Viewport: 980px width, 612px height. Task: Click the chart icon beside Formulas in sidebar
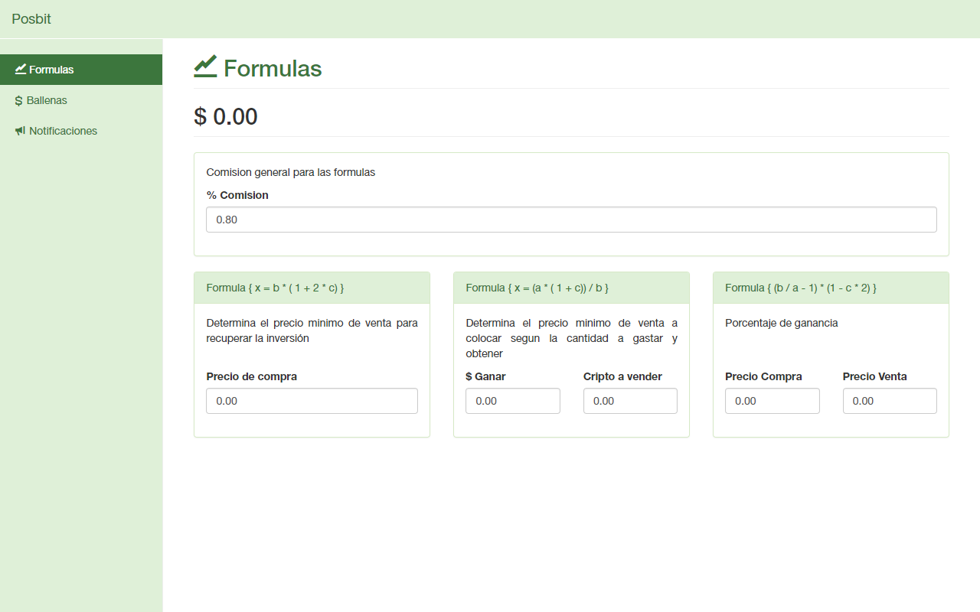click(x=21, y=70)
